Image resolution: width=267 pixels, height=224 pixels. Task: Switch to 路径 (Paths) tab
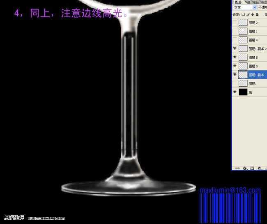coord(255,2)
